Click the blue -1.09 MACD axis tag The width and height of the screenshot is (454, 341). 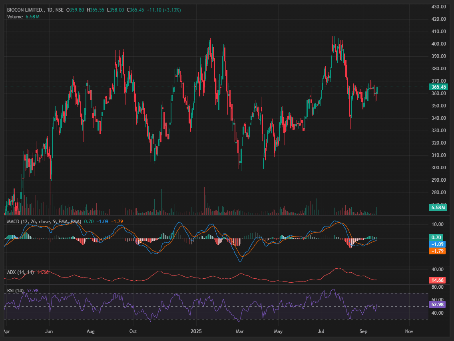click(437, 244)
